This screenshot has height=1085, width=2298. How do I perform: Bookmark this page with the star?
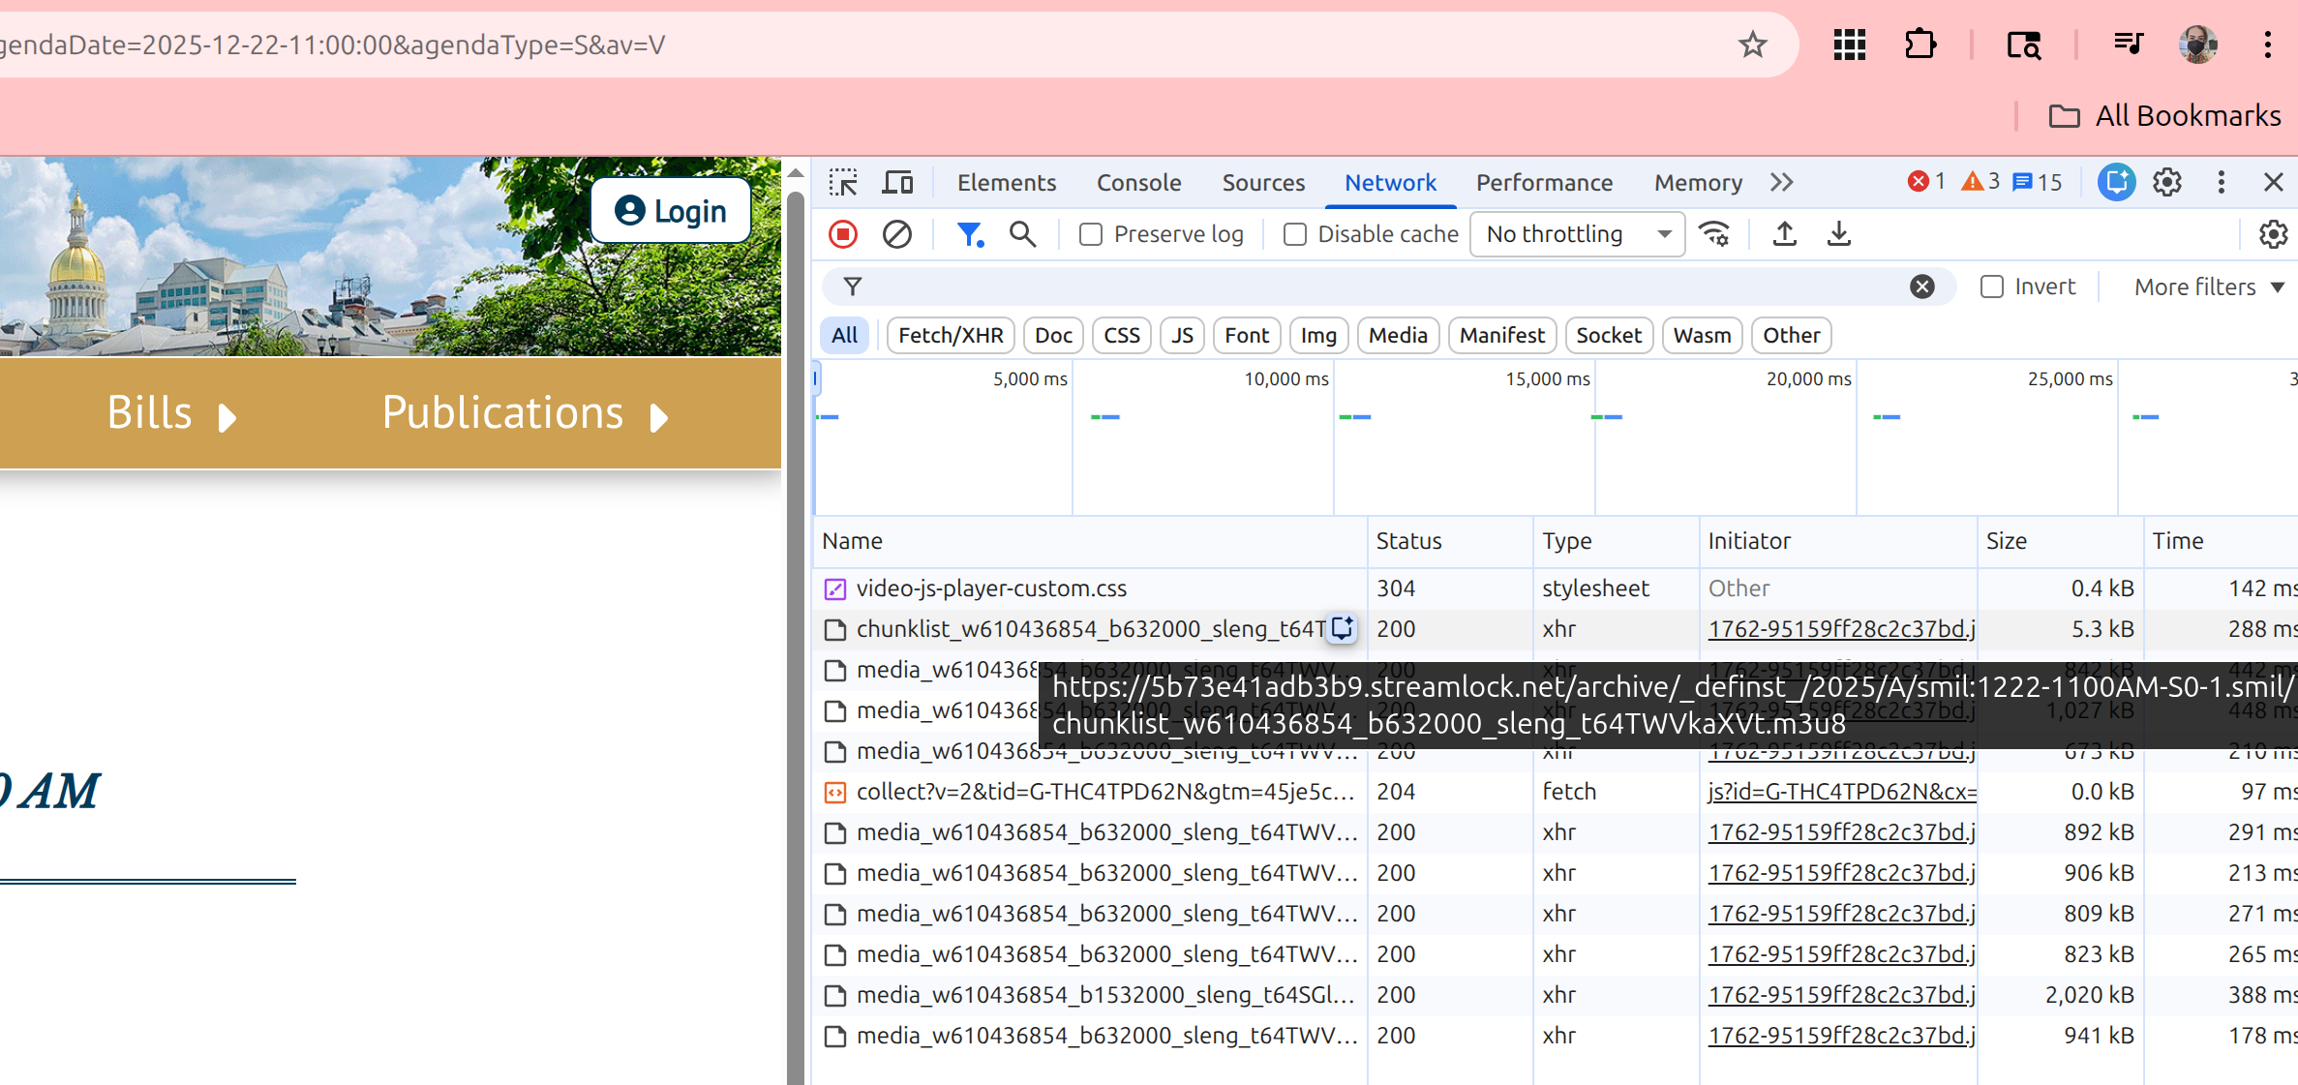point(1752,45)
